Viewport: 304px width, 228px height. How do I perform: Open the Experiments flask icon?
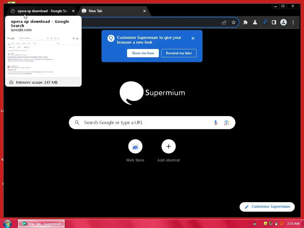255,22
